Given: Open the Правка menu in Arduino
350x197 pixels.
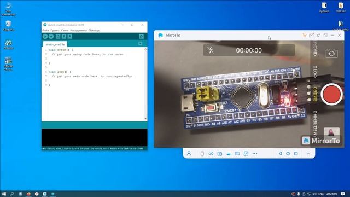Looking at the screenshot, I should point(55,31).
